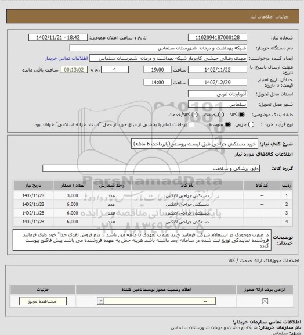
Task: Click the general need description field
Action: click(194, 144)
